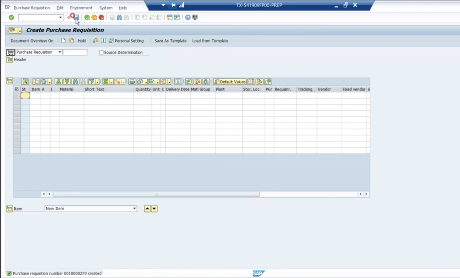Screen dimensions: 460x278
Task: Open the Environment menu
Action: point(81,8)
